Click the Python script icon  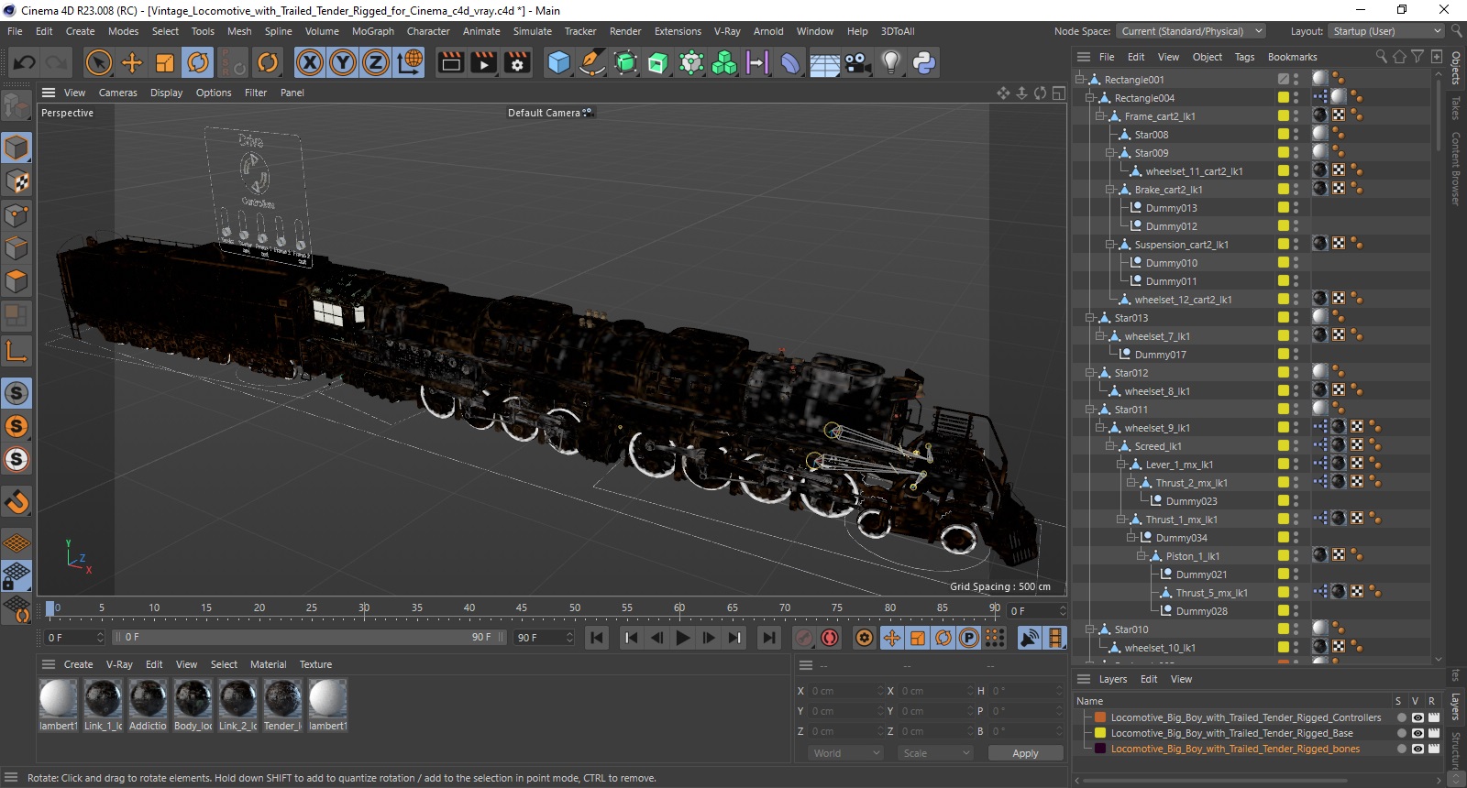click(923, 62)
